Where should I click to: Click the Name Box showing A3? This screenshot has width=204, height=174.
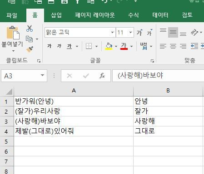24,76
